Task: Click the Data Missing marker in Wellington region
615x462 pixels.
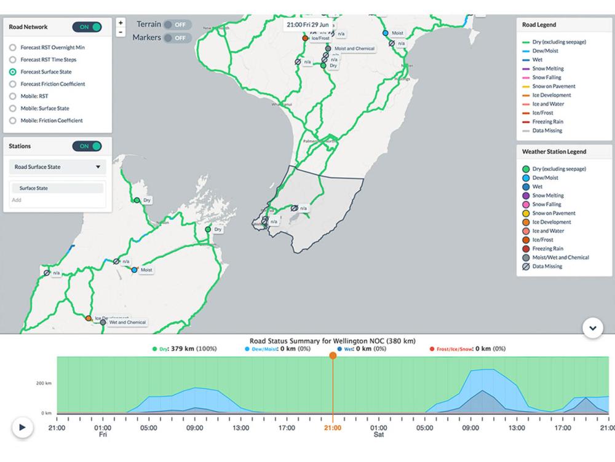Action: click(x=295, y=208)
